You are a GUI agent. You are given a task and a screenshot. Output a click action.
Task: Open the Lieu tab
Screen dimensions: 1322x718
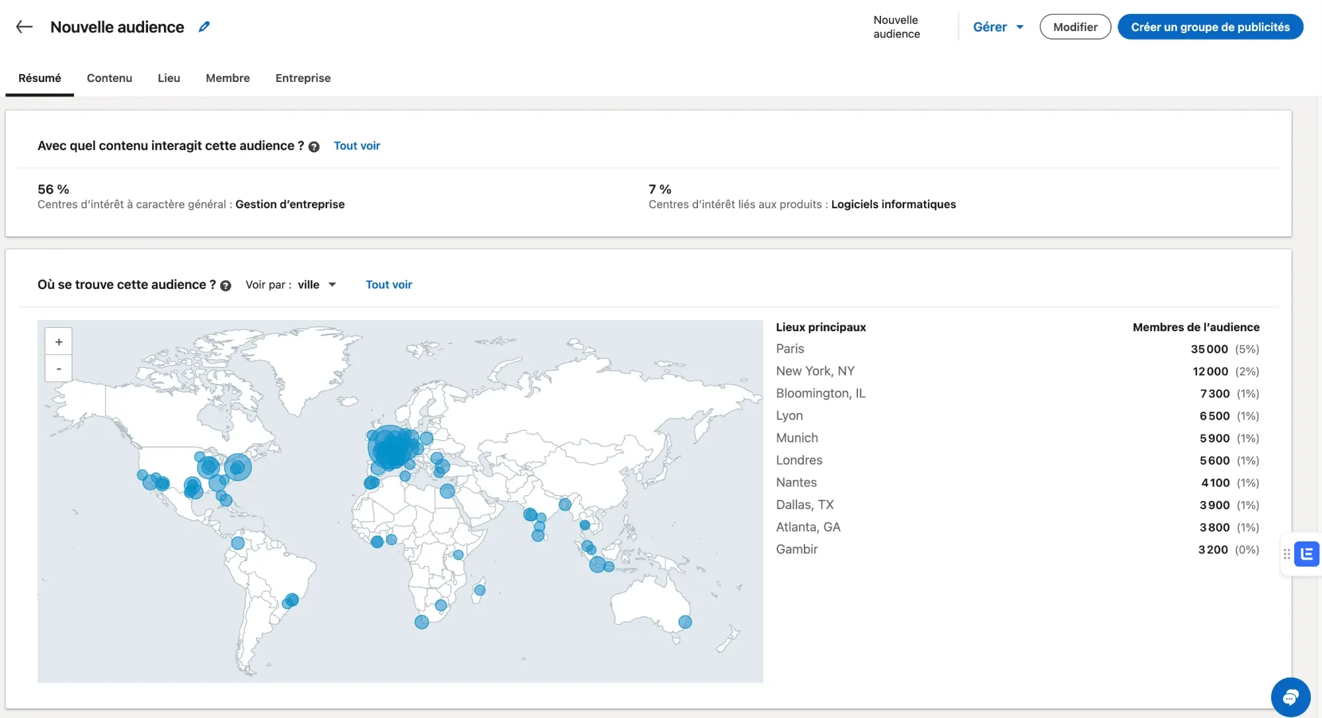tap(169, 78)
